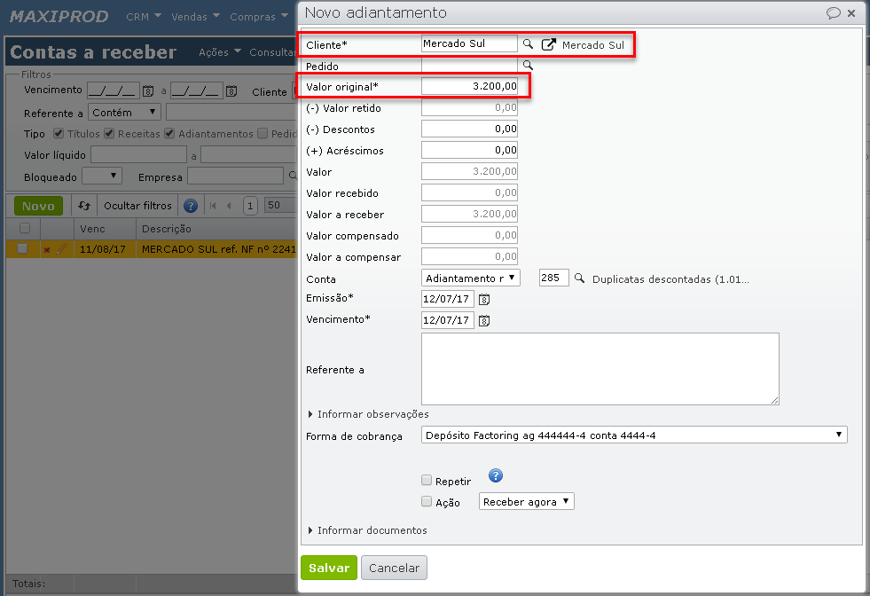Click the Pedido search magnifier icon
The height and width of the screenshot is (596, 870).
tap(528, 66)
